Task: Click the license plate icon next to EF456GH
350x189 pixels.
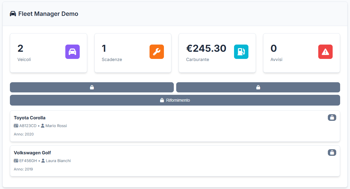Action: coord(16,161)
